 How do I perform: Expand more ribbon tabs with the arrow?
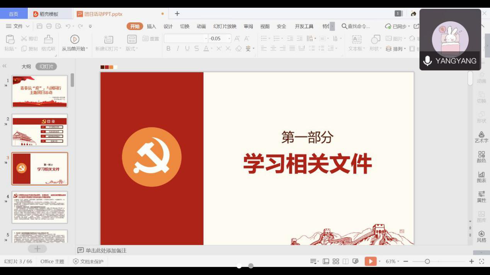[332, 26]
